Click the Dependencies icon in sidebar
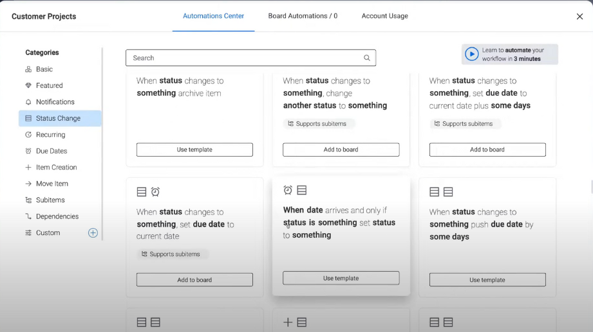 (x=28, y=216)
